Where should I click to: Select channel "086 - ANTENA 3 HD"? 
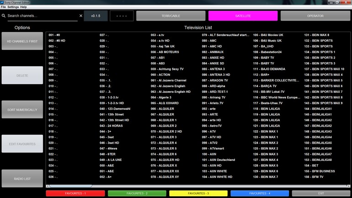[216, 75]
